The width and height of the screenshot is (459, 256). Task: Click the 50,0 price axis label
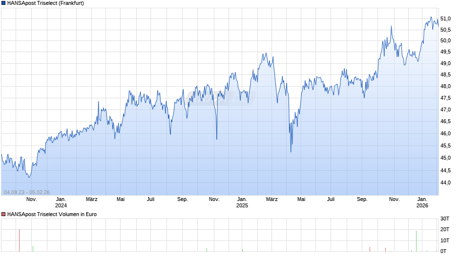(x=445, y=40)
